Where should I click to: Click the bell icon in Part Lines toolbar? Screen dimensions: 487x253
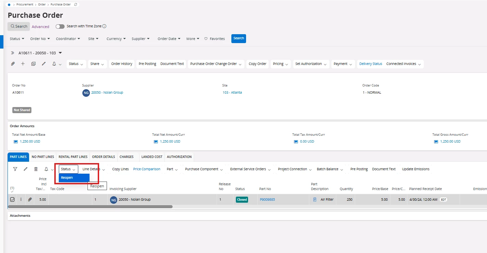coord(46,169)
